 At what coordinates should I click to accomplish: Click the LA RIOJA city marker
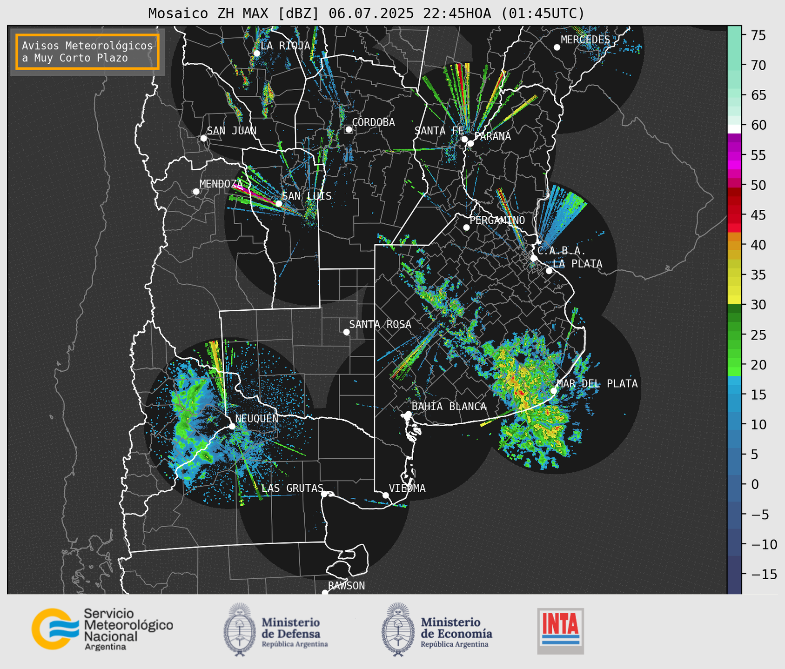pos(256,53)
